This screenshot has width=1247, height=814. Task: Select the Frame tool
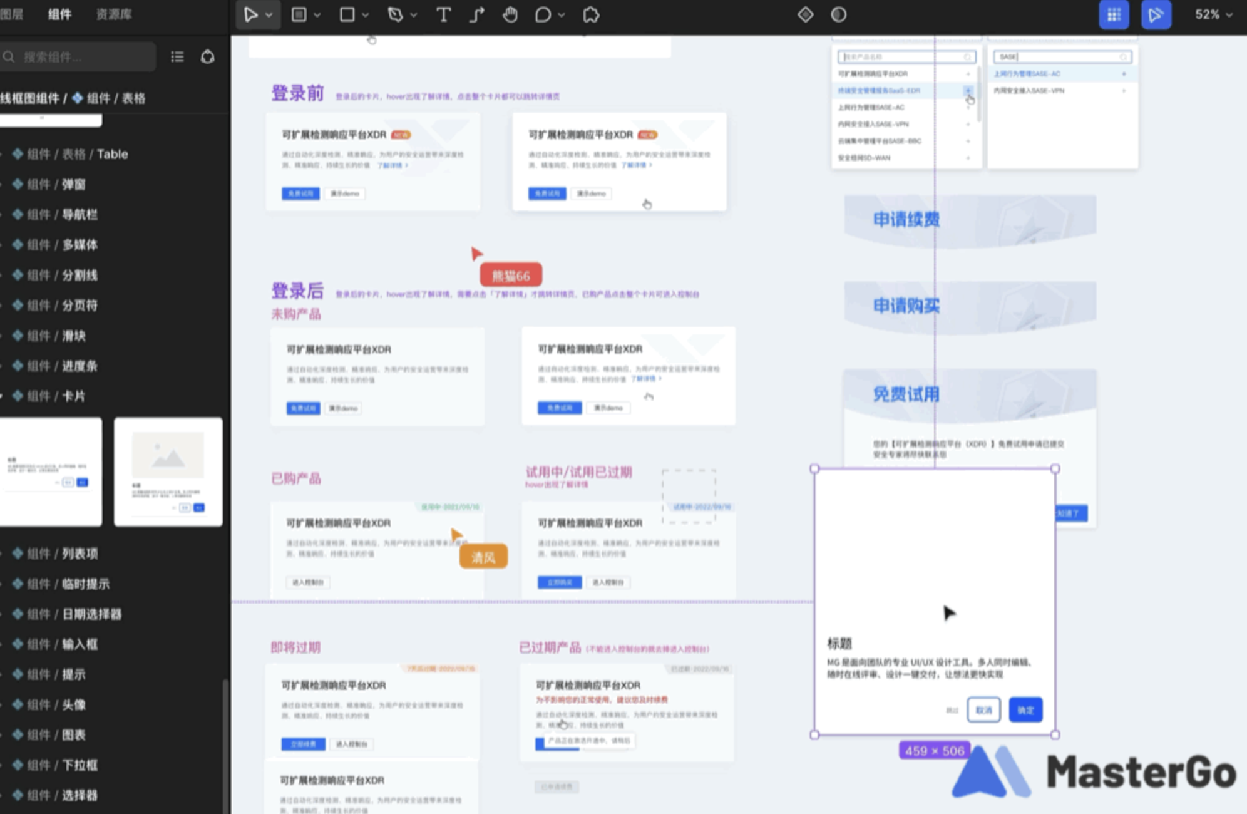tap(299, 14)
